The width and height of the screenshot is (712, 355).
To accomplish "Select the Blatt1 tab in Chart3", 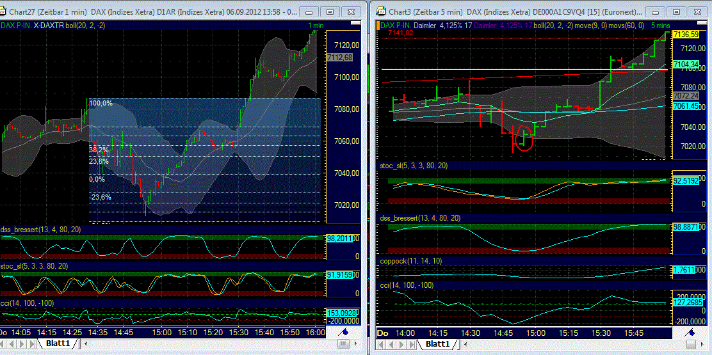I will [x=438, y=344].
